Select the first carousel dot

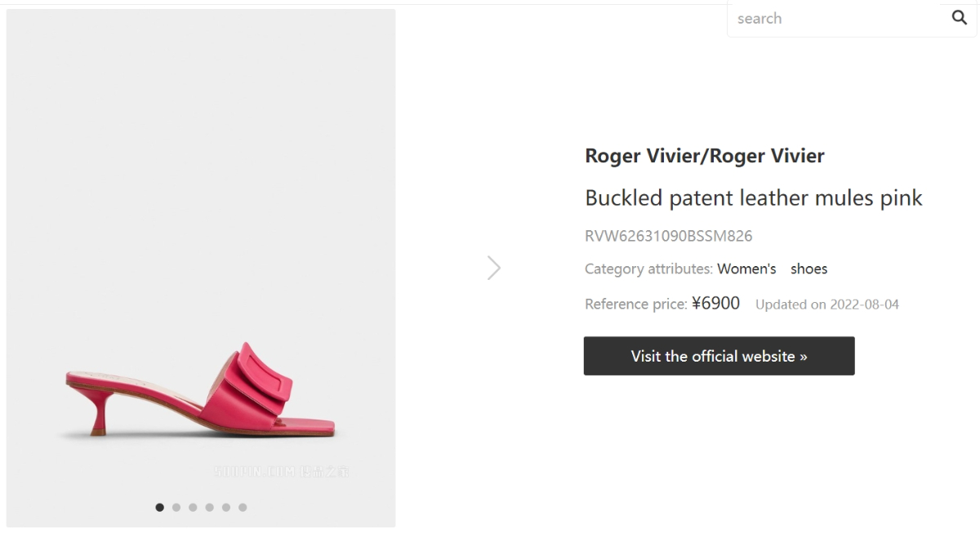click(160, 508)
